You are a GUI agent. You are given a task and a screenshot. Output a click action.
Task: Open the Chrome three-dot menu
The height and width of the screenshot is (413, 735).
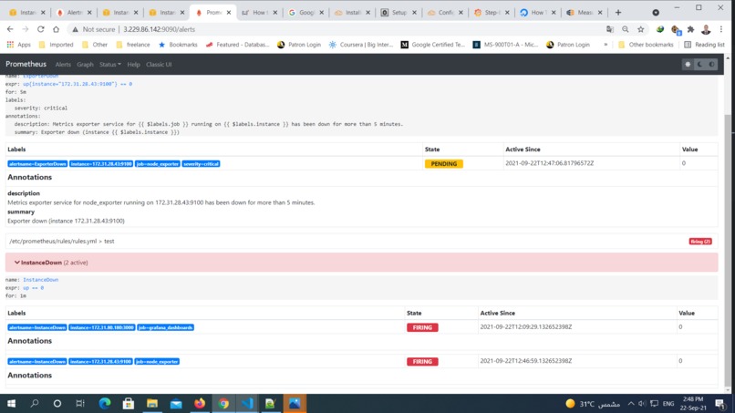721,29
